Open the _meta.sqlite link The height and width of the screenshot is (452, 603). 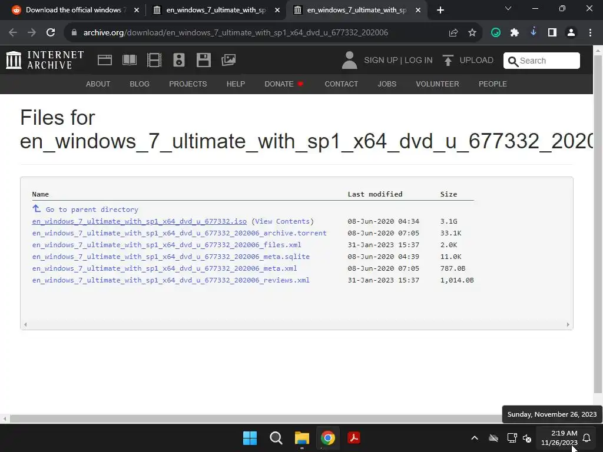pos(171,257)
